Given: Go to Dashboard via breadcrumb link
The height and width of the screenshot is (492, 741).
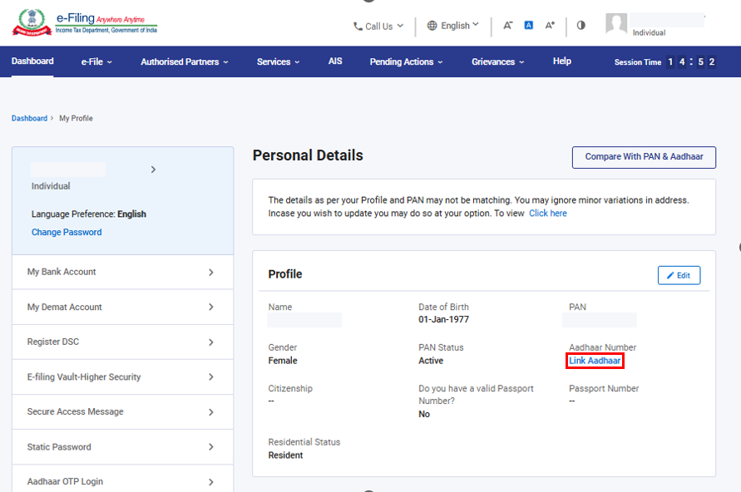Looking at the screenshot, I should pyautogui.click(x=29, y=119).
